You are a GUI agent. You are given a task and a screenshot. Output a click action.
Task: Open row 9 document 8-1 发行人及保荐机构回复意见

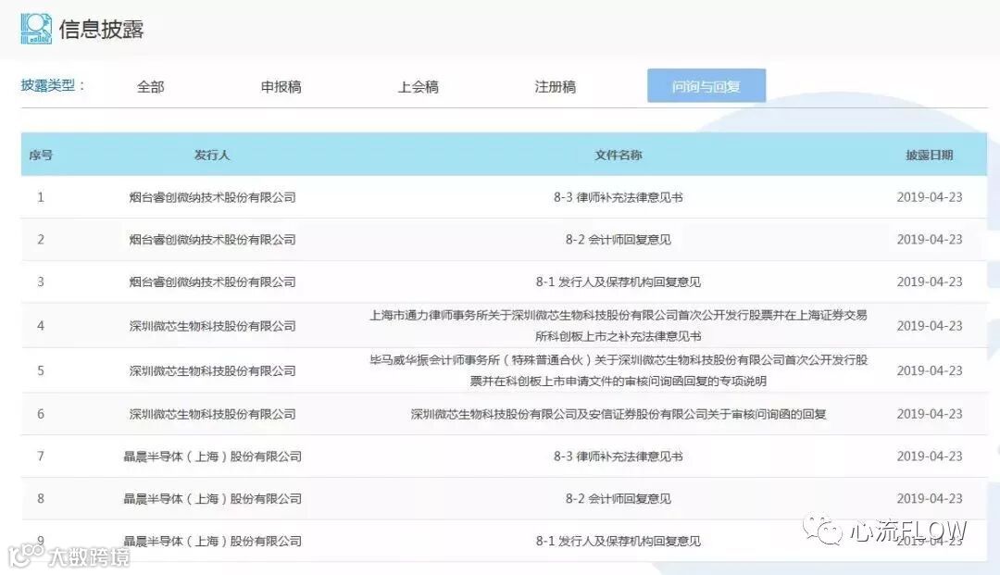(618, 542)
